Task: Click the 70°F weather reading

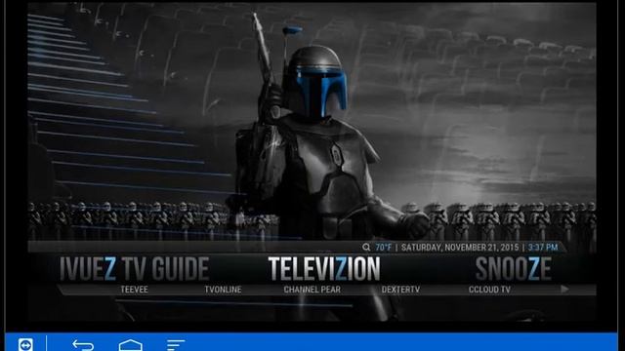Action: tap(383, 247)
